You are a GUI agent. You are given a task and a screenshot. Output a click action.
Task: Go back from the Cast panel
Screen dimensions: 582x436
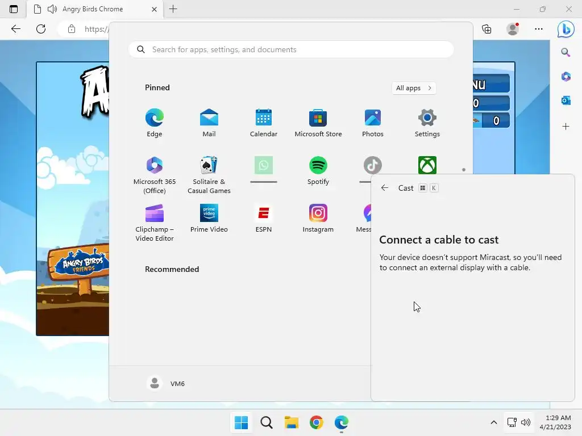tap(385, 188)
